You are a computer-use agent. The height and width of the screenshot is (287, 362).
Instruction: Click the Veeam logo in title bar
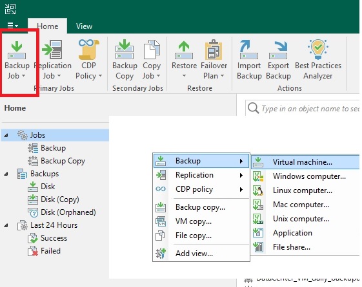tap(10, 9)
